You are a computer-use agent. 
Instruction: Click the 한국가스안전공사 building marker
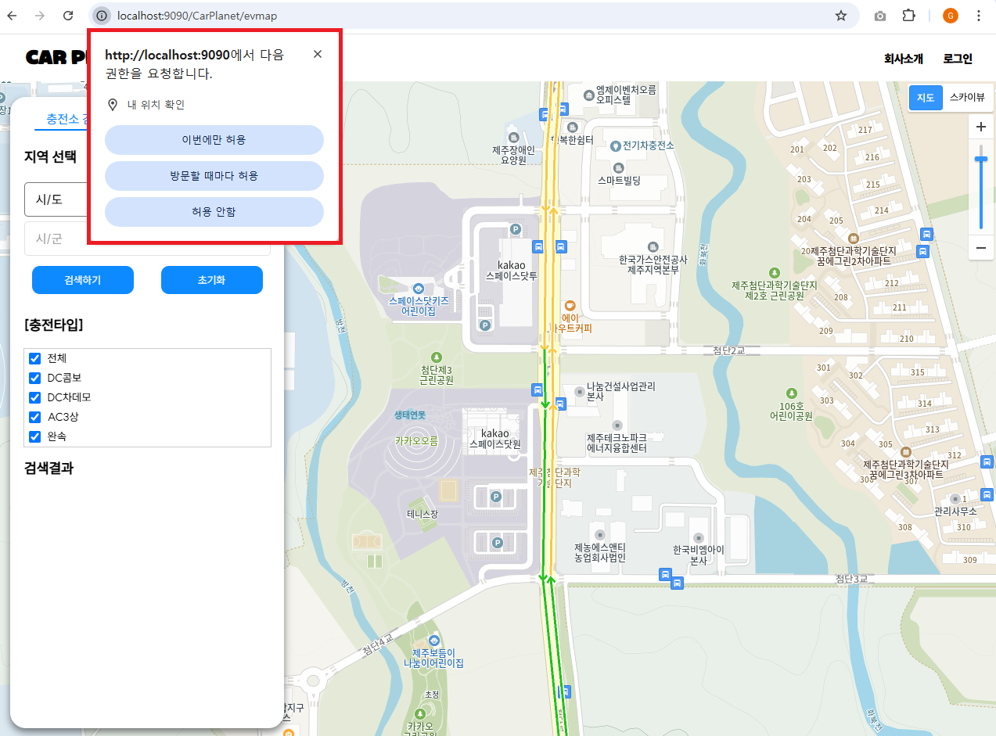click(x=653, y=247)
